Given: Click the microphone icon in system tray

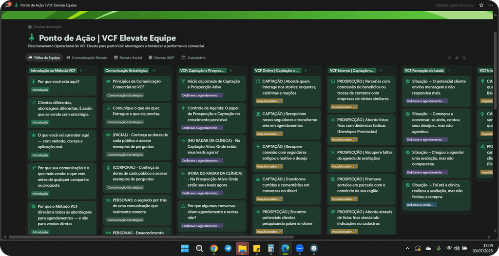Looking at the screenshot, I should 439,248.
